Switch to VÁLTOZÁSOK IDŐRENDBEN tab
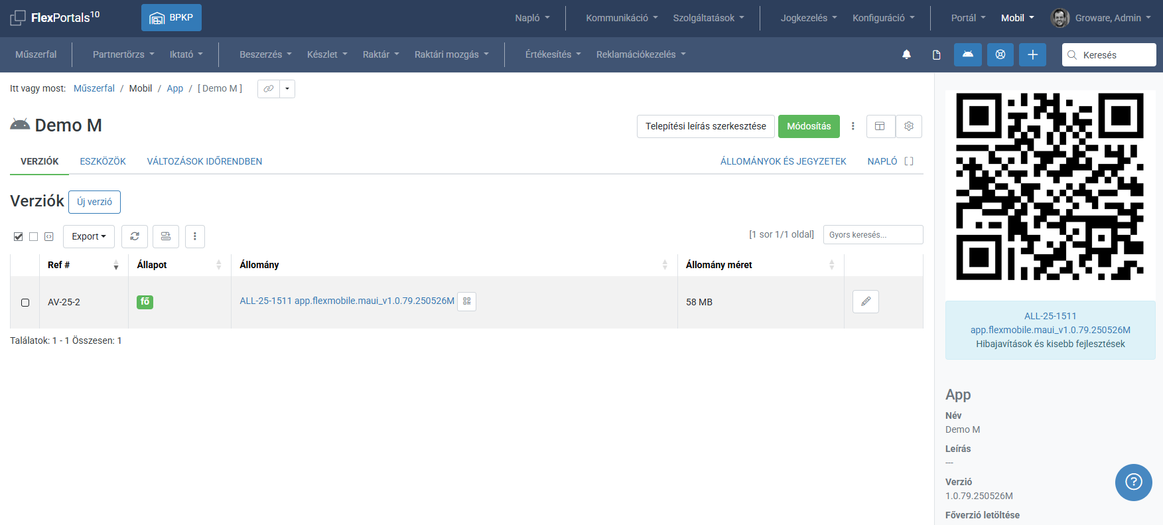 (204, 161)
